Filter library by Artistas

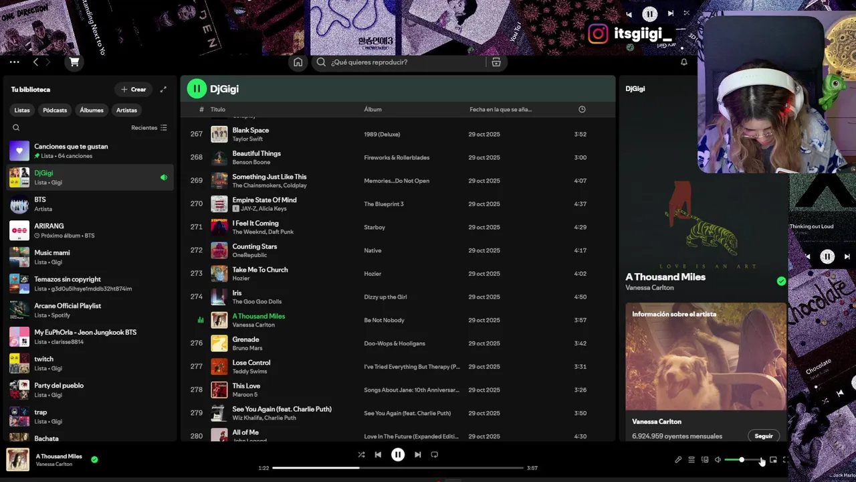(126, 110)
